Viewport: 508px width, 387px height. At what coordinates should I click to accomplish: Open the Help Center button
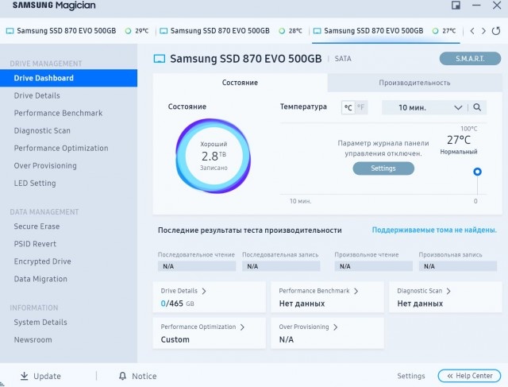pyautogui.click(x=469, y=376)
